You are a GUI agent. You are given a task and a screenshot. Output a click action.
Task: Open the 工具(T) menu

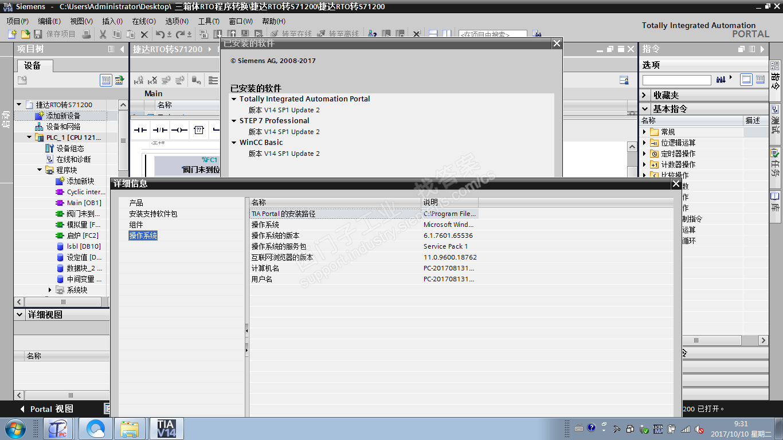tap(209, 21)
